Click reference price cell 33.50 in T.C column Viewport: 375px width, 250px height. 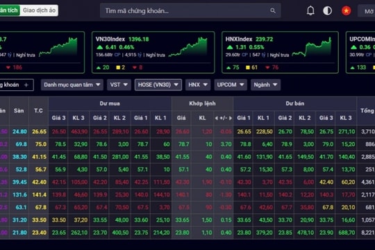click(x=39, y=220)
